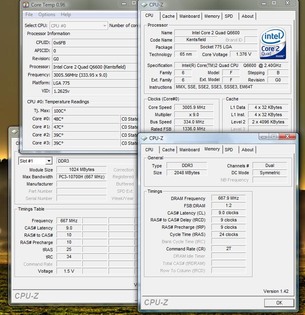
Task: Select CPU tab in Memory CPU-Z window
Action: [149, 150]
